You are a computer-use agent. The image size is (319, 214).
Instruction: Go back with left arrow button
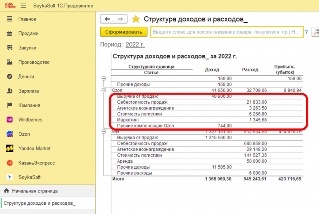pyautogui.click(x=107, y=19)
